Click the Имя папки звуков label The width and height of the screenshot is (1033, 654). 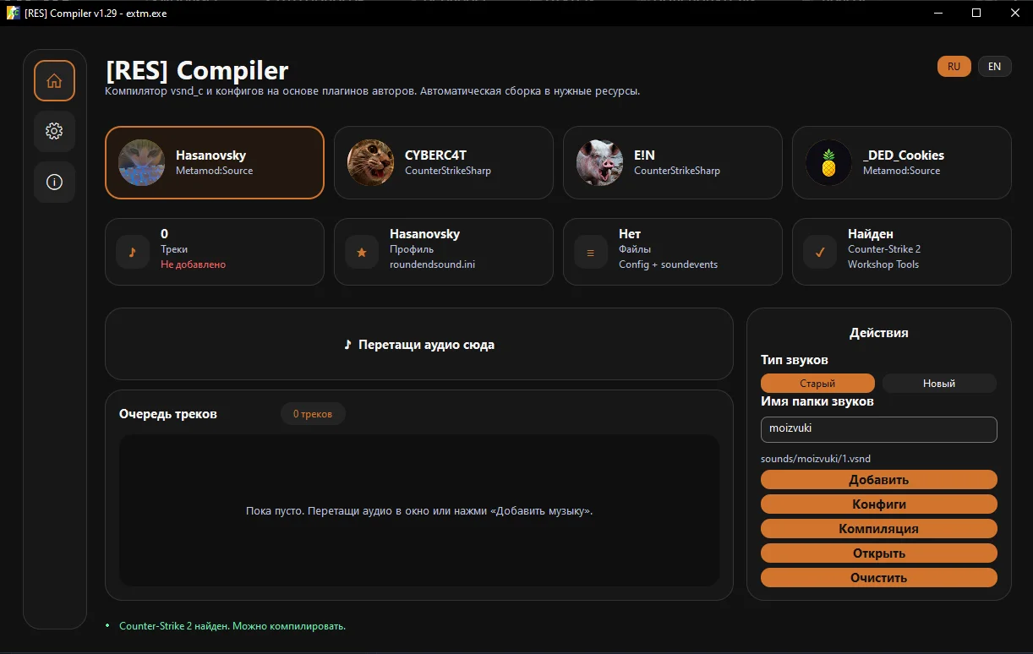pyautogui.click(x=817, y=401)
